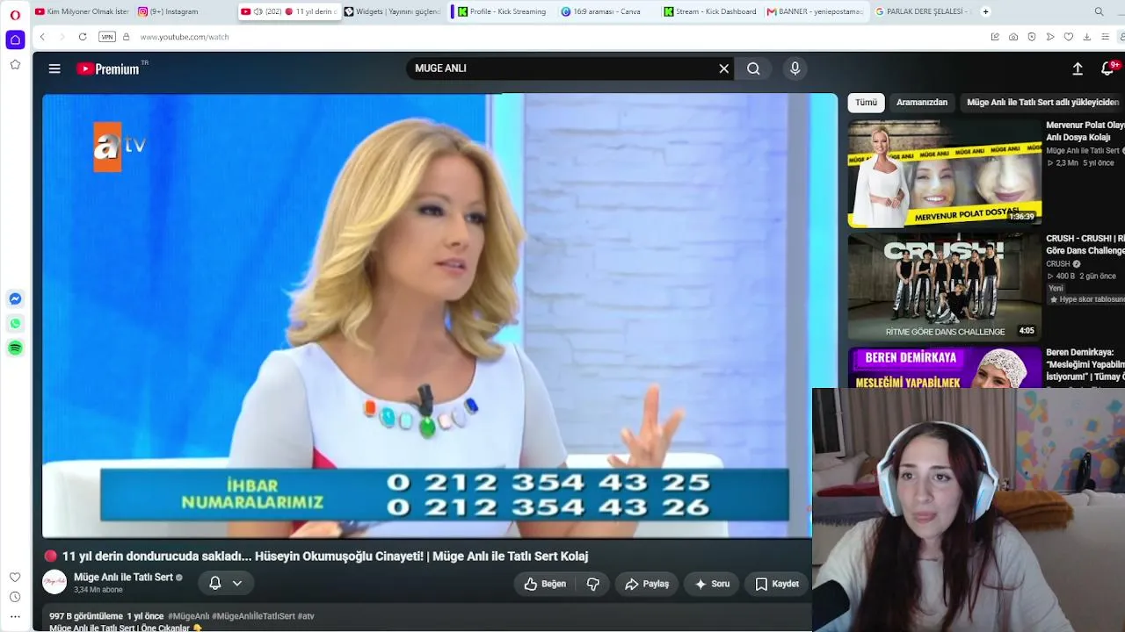Open browsing history clock in sidebar

pyautogui.click(x=15, y=597)
